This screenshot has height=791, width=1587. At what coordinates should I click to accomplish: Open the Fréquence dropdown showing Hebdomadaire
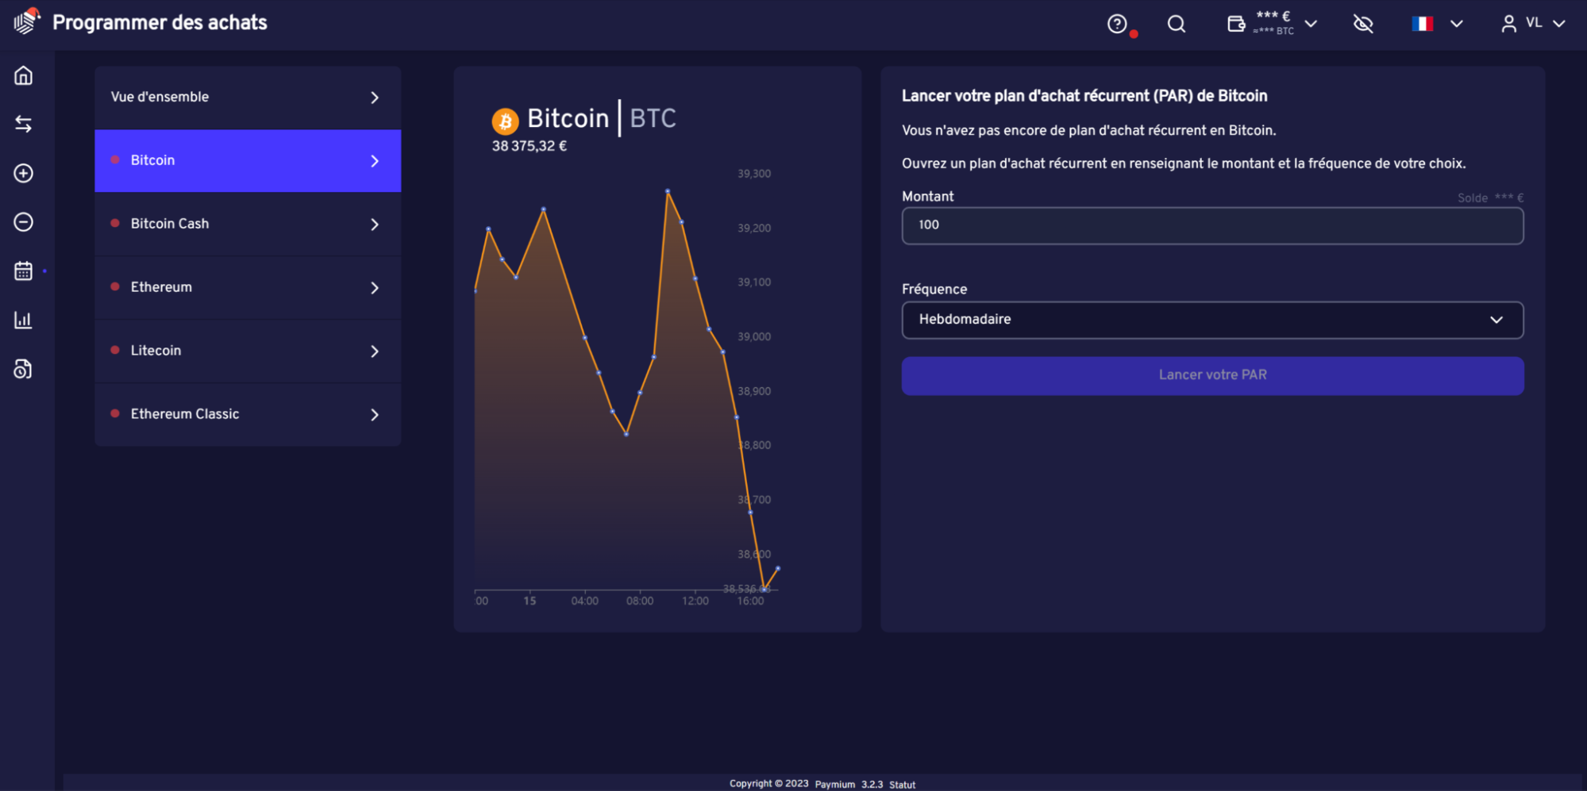[1211, 320]
